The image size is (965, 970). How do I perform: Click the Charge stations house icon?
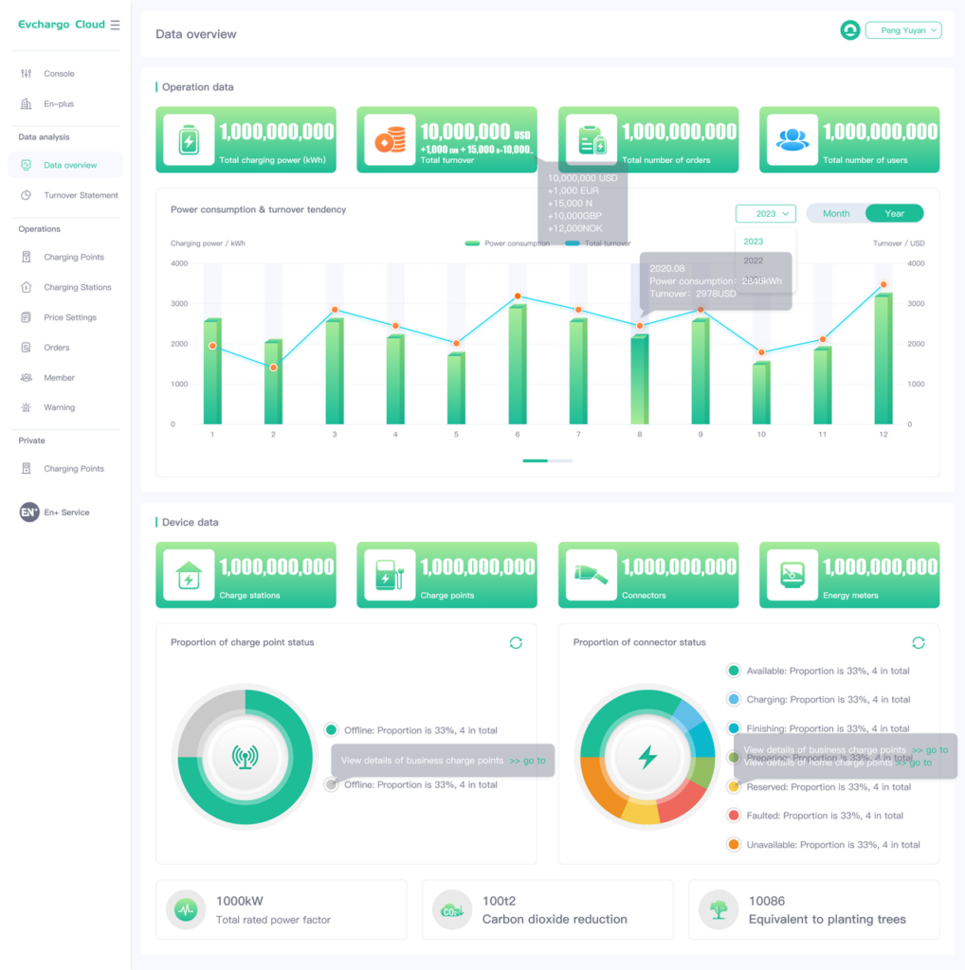[x=189, y=575]
